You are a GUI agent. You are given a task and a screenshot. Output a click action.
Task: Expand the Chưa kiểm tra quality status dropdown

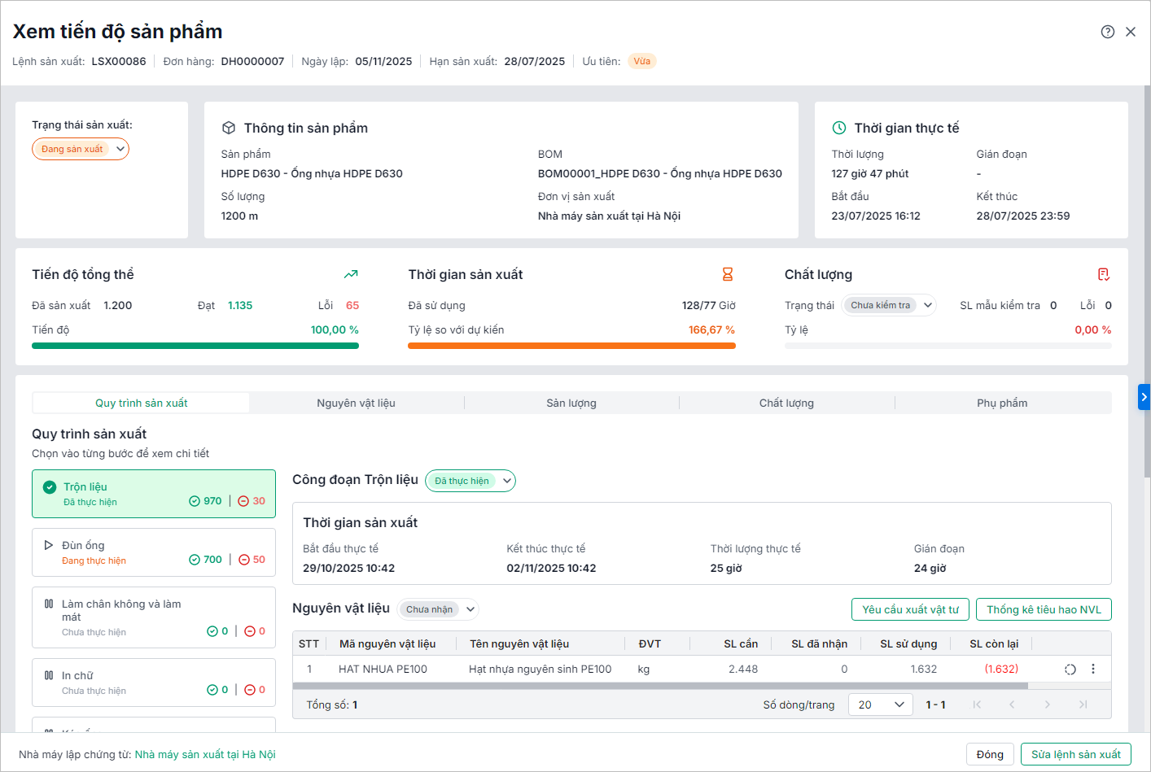tap(889, 305)
